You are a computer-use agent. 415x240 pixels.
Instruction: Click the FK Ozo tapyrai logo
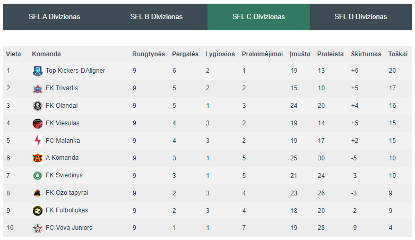pyautogui.click(x=38, y=193)
